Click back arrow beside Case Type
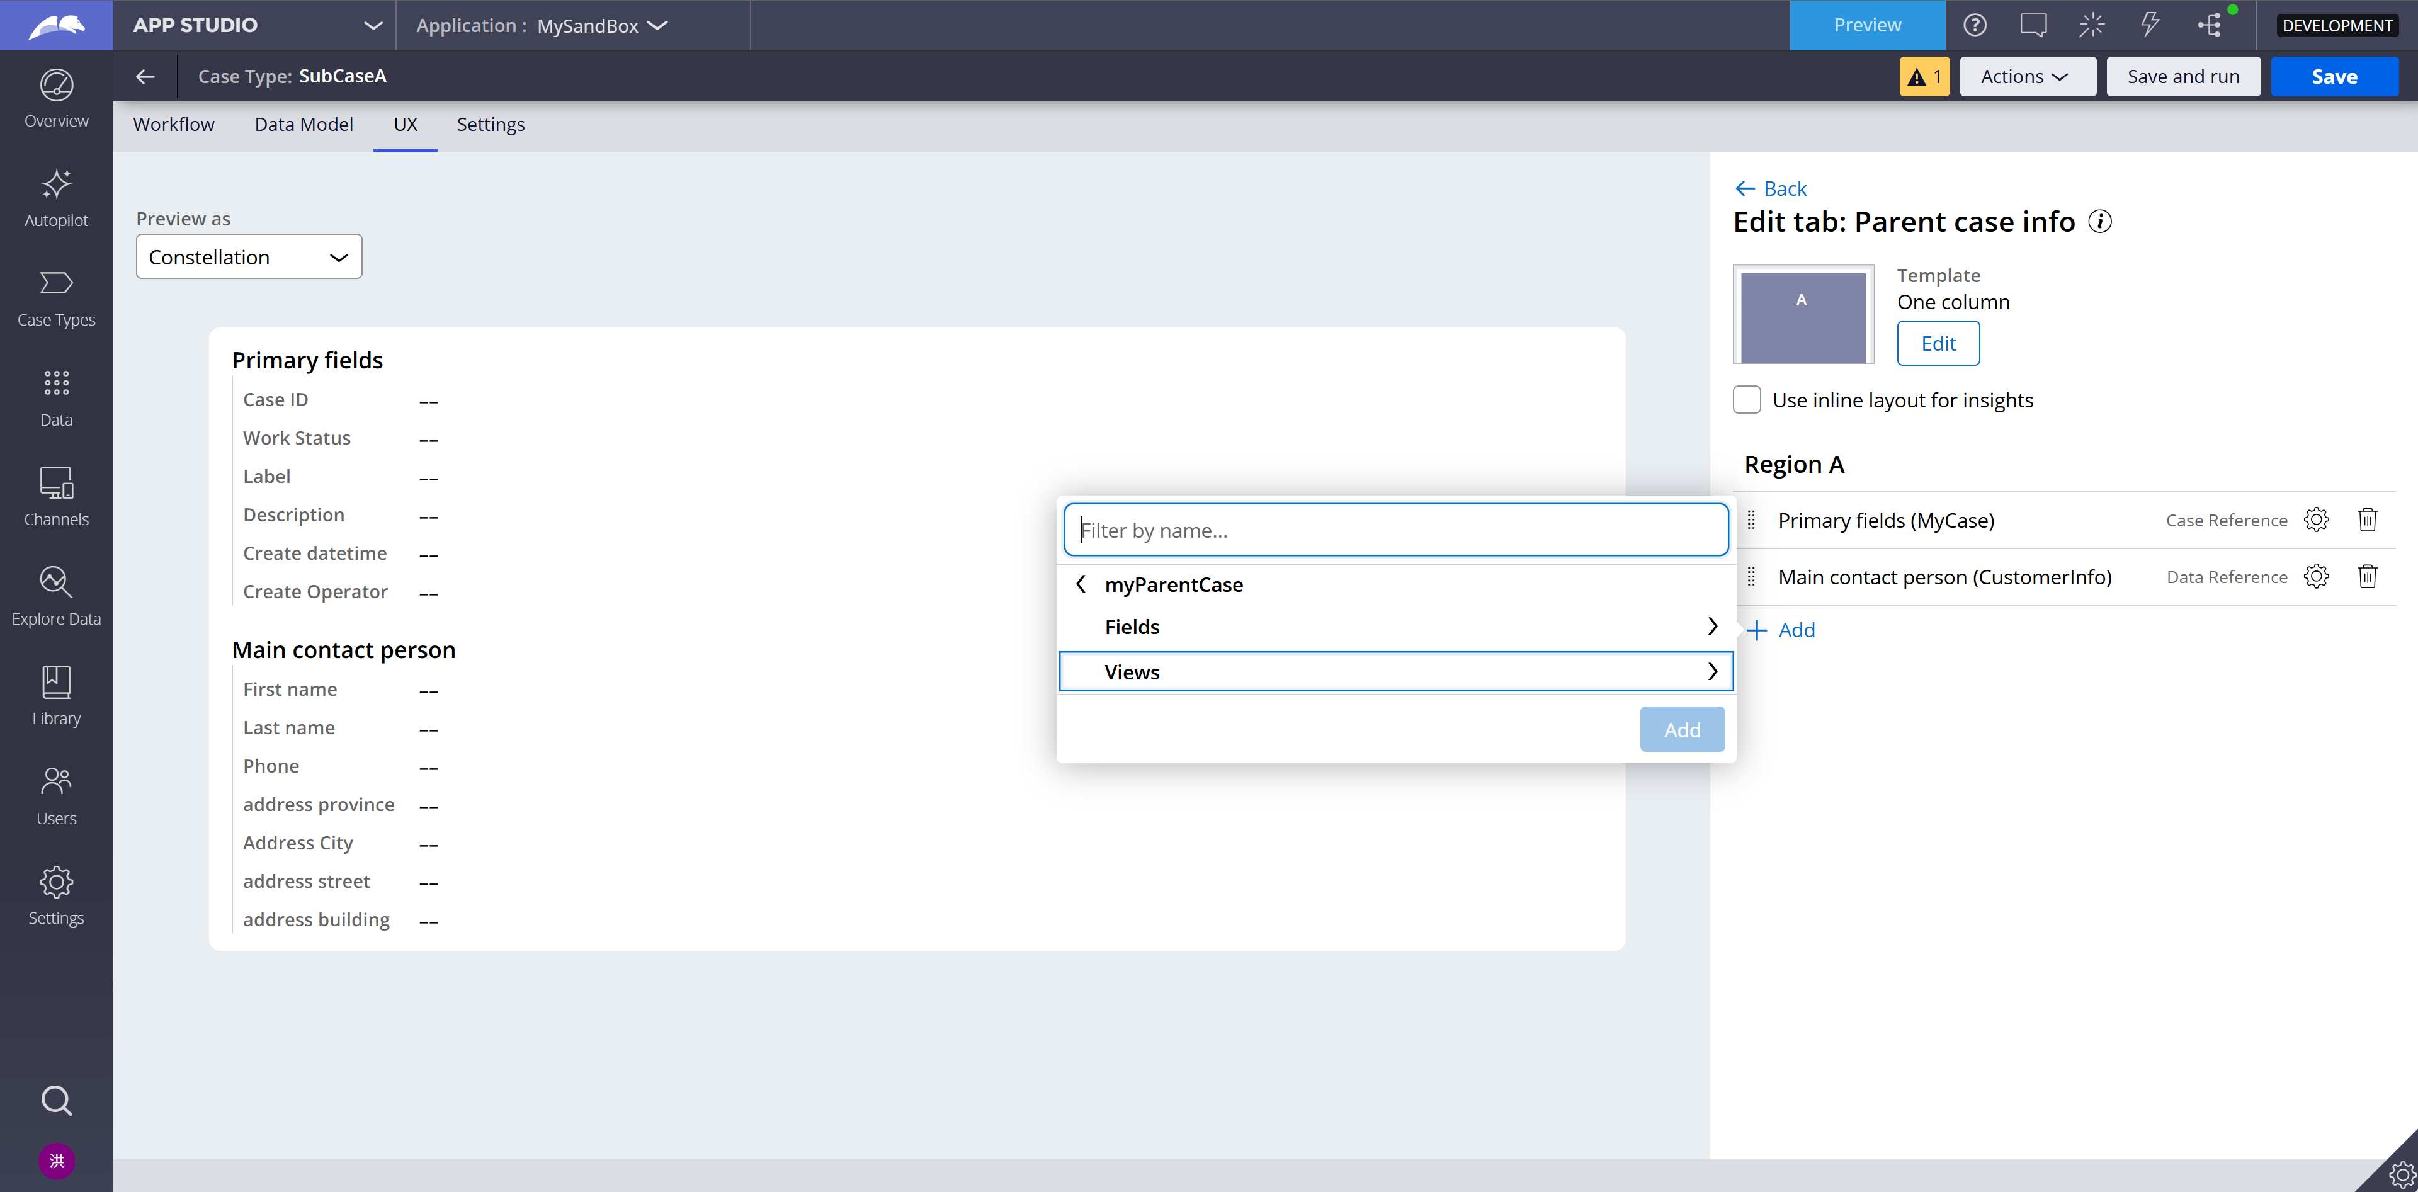Viewport: 2418px width, 1192px height. click(145, 76)
